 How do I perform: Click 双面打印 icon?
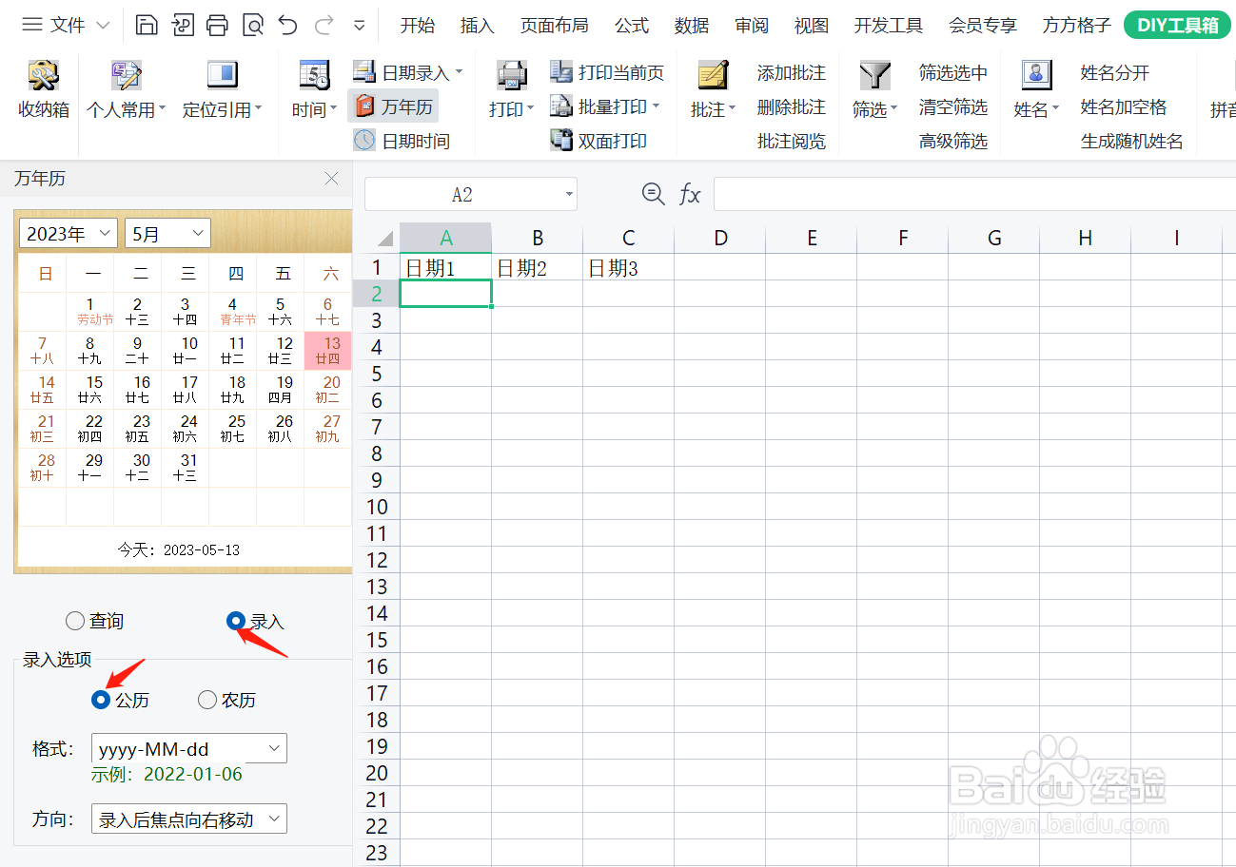click(561, 141)
